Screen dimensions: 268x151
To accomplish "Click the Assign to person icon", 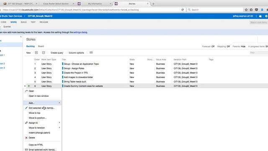I will click(x=26, y=123).
